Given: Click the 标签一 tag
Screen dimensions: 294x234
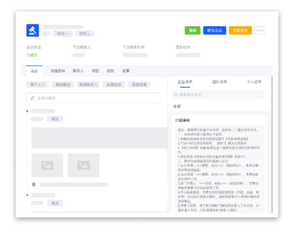Looking at the screenshot, I should (62, 34).
